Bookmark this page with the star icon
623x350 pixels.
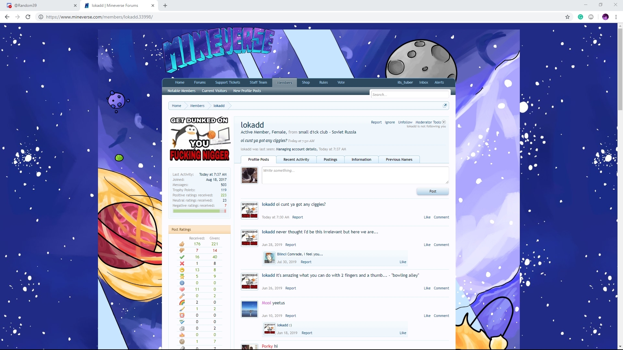568,17
